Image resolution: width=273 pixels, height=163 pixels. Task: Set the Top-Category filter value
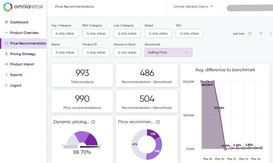(x=65, y=33)
